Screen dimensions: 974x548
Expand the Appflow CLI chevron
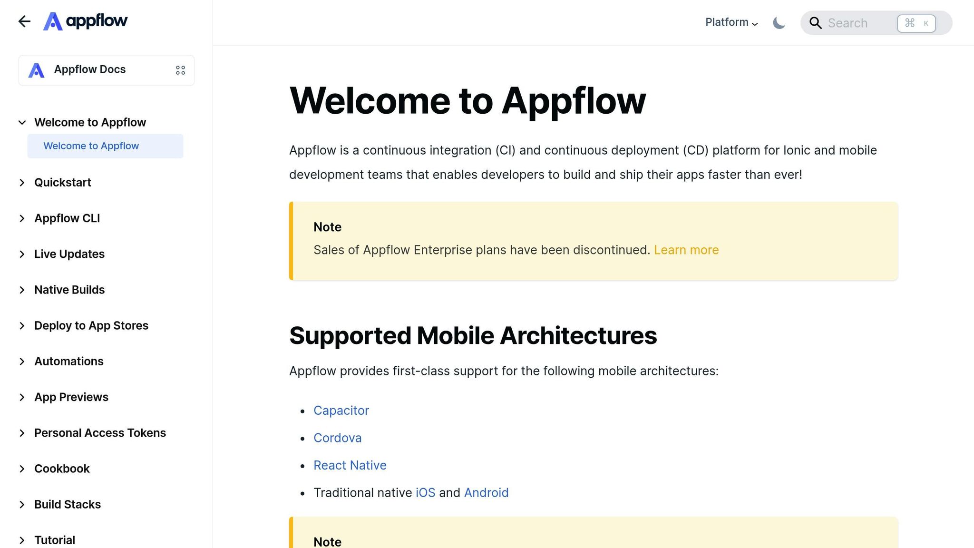(x=22, y=218)
